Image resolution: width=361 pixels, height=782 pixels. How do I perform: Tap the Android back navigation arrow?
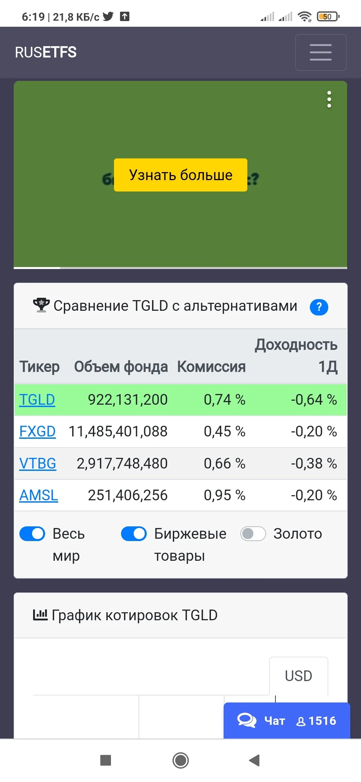(x=254, y=760)
